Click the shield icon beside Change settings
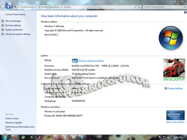 165,88
